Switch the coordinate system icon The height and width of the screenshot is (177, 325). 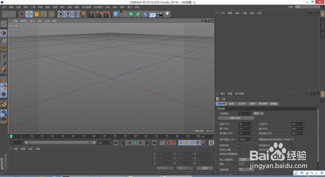(83, 14)
